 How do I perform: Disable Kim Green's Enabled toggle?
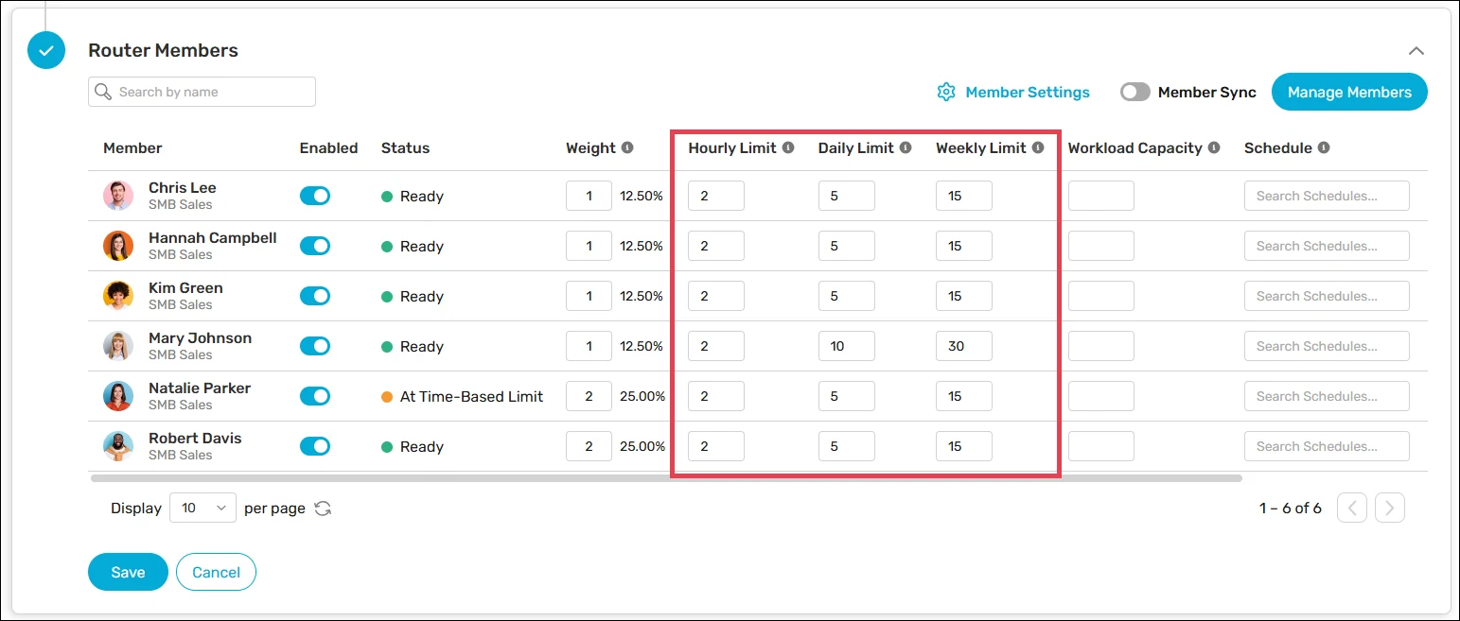[315, 296]
